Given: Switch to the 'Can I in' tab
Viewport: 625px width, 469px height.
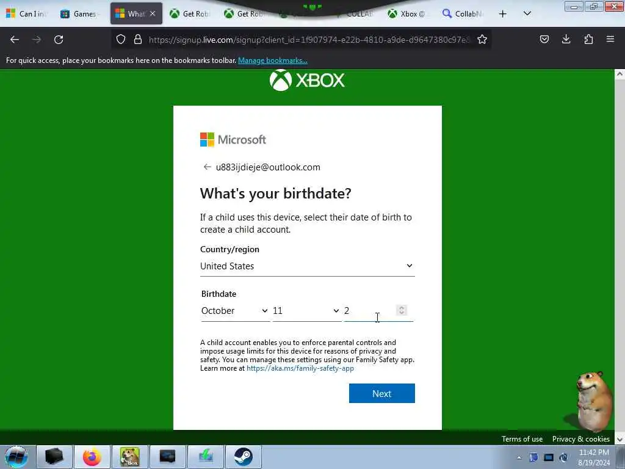Looking at the screenshot, I should pyautogui.click(x=27, y=13).
